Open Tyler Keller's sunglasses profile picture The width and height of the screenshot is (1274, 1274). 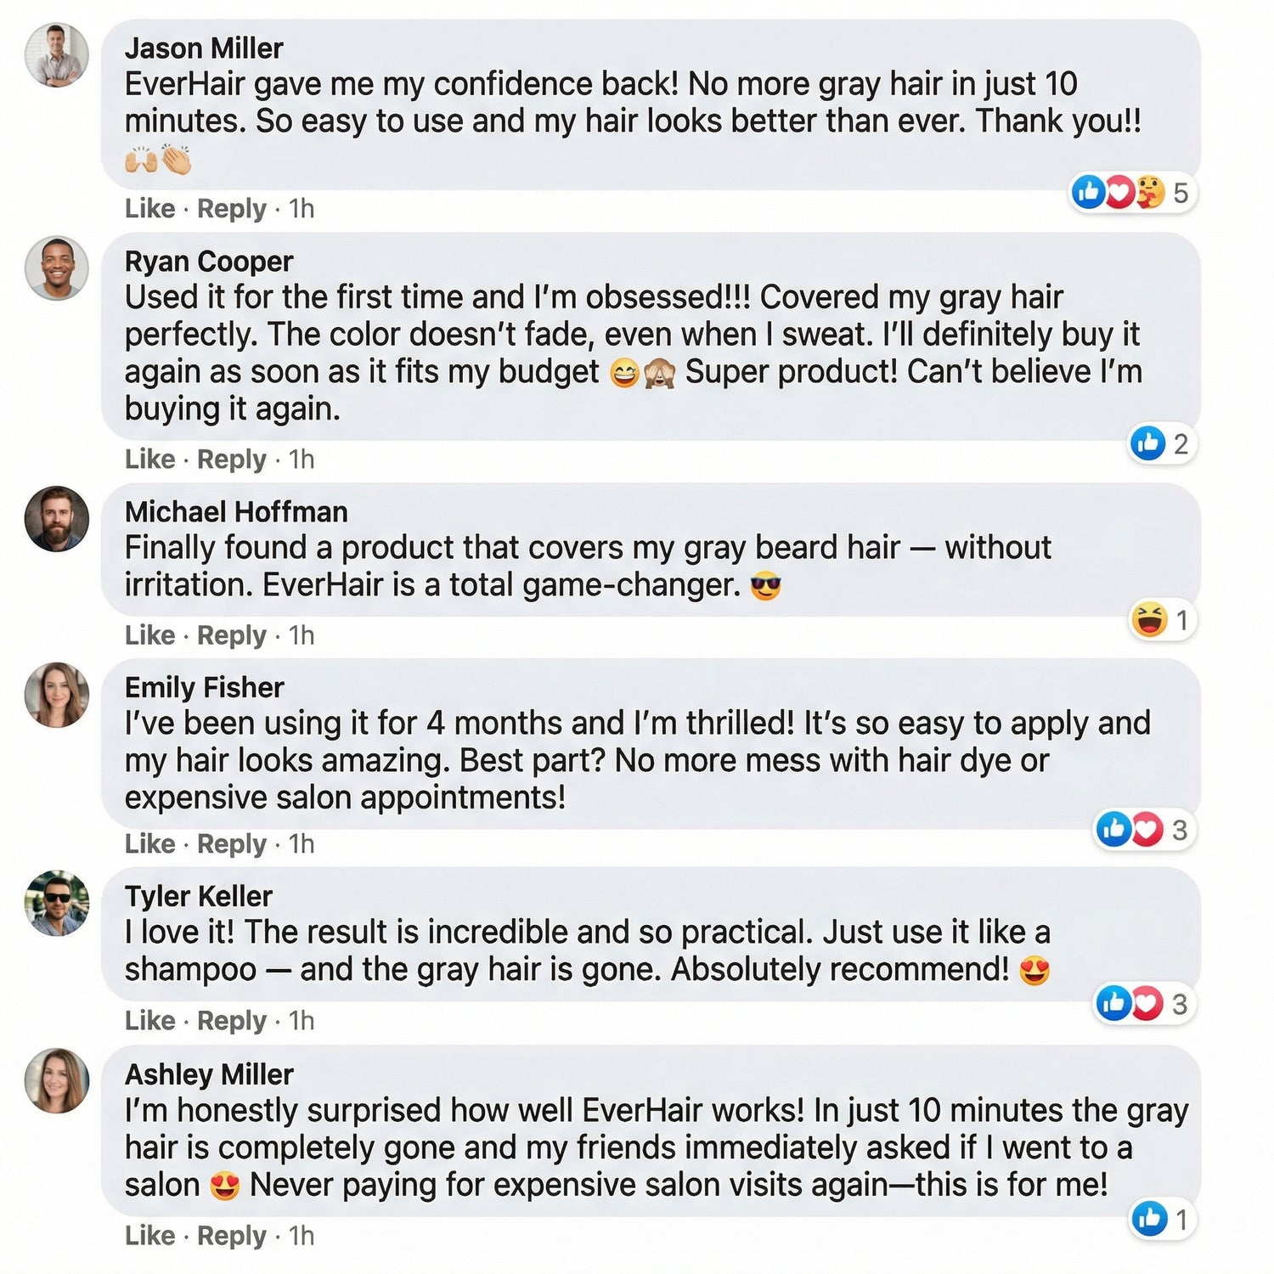tap(57, 903)
